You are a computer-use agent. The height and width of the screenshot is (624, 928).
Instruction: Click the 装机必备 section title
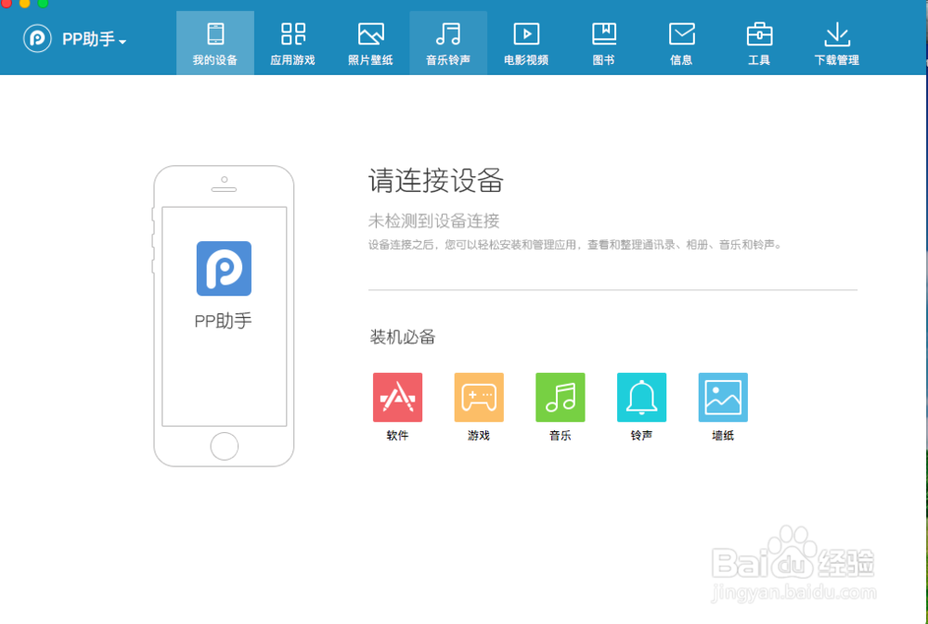coord(403,337)
